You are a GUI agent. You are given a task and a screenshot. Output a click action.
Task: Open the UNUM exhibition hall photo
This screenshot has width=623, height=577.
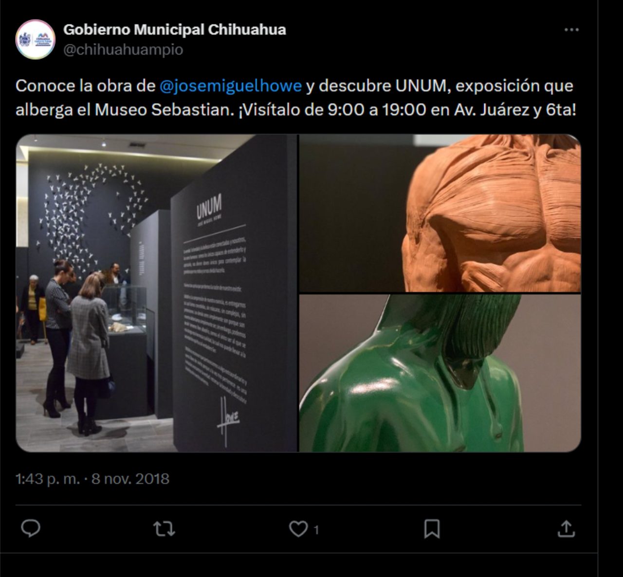(x=157, y=293)
